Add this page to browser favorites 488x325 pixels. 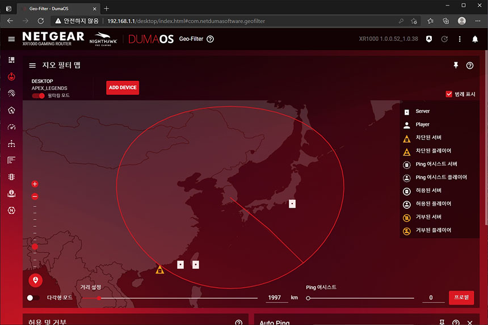click(x=414, y=21)
